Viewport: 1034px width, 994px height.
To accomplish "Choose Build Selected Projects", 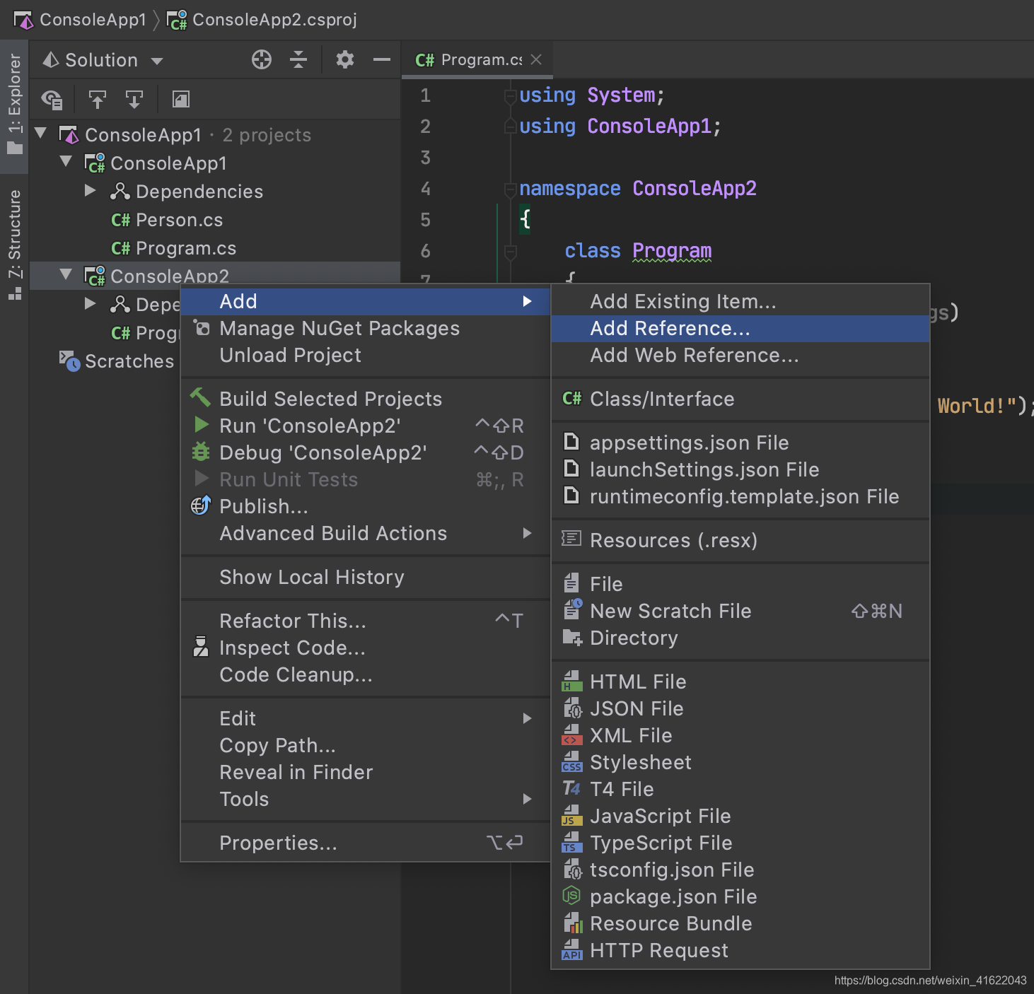I will (365, 399).
